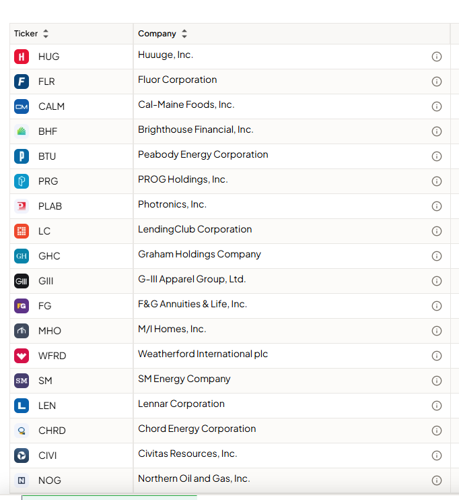Click company name Chord Energy Corporation
Image resolution: width=459 pixels, height=500 pixels.
tap(197, 429)
